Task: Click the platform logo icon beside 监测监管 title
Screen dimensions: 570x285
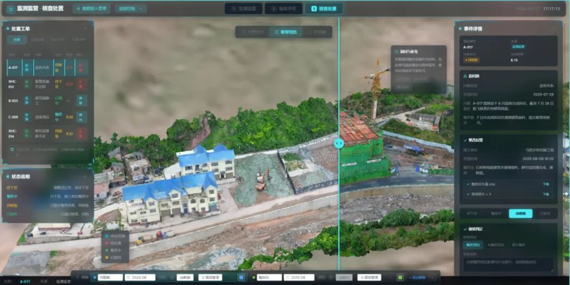Action: (x=11, y=8)
